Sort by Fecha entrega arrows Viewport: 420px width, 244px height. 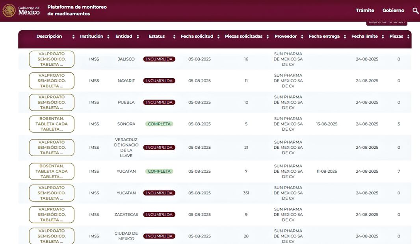[344, 37]
